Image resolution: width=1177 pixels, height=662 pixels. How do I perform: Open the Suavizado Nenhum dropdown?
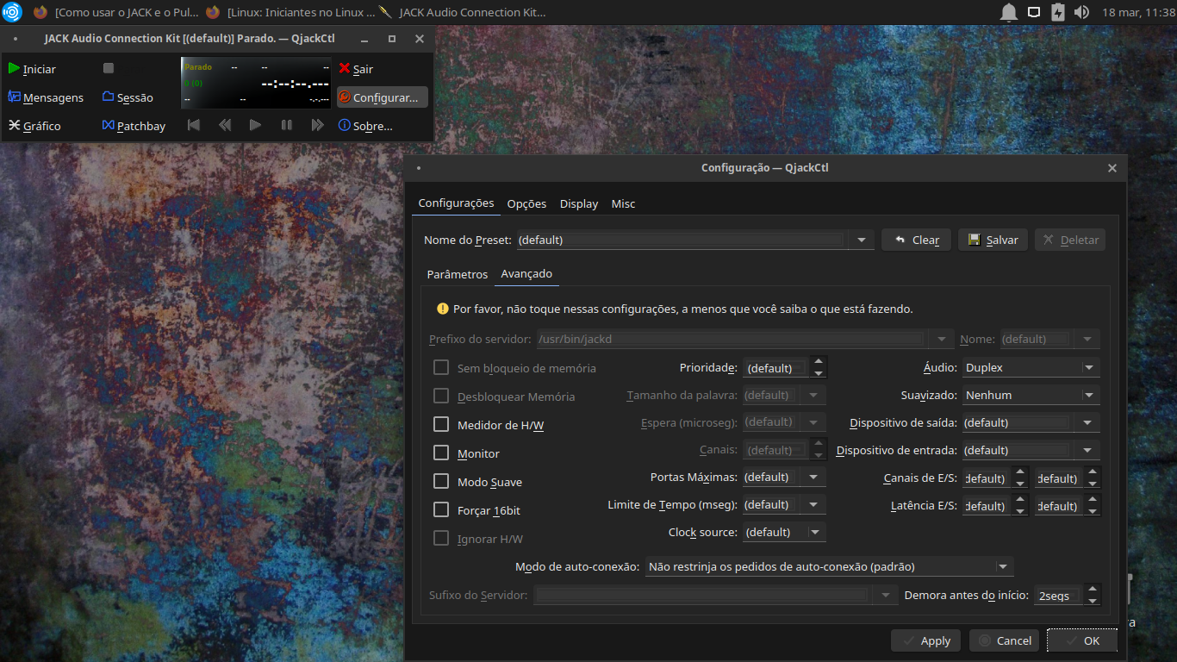pyautogui.click(x=1031, y=395)
